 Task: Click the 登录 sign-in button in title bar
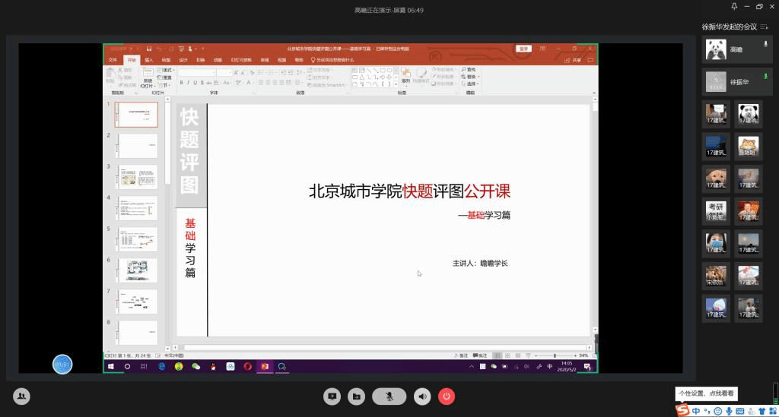click(x=523, y=49)
